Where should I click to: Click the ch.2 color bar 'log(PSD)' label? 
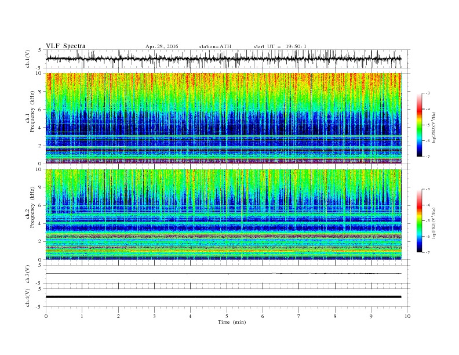pyautogui.click(x=434, y=223)
